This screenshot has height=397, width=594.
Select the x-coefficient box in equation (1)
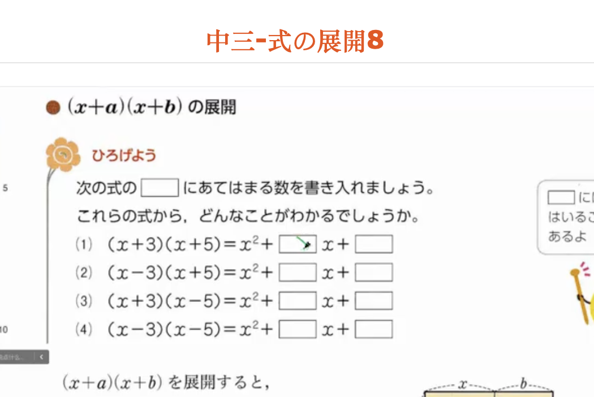[x=298, y=244]
